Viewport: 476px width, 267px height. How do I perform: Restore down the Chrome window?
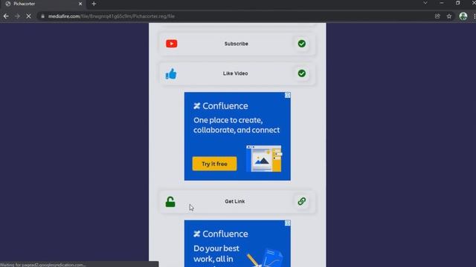458,3
